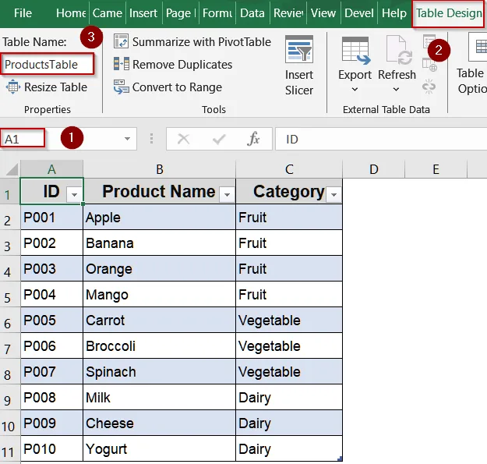
Task: Click the Convert to Range icon
Action: (121, 87)
